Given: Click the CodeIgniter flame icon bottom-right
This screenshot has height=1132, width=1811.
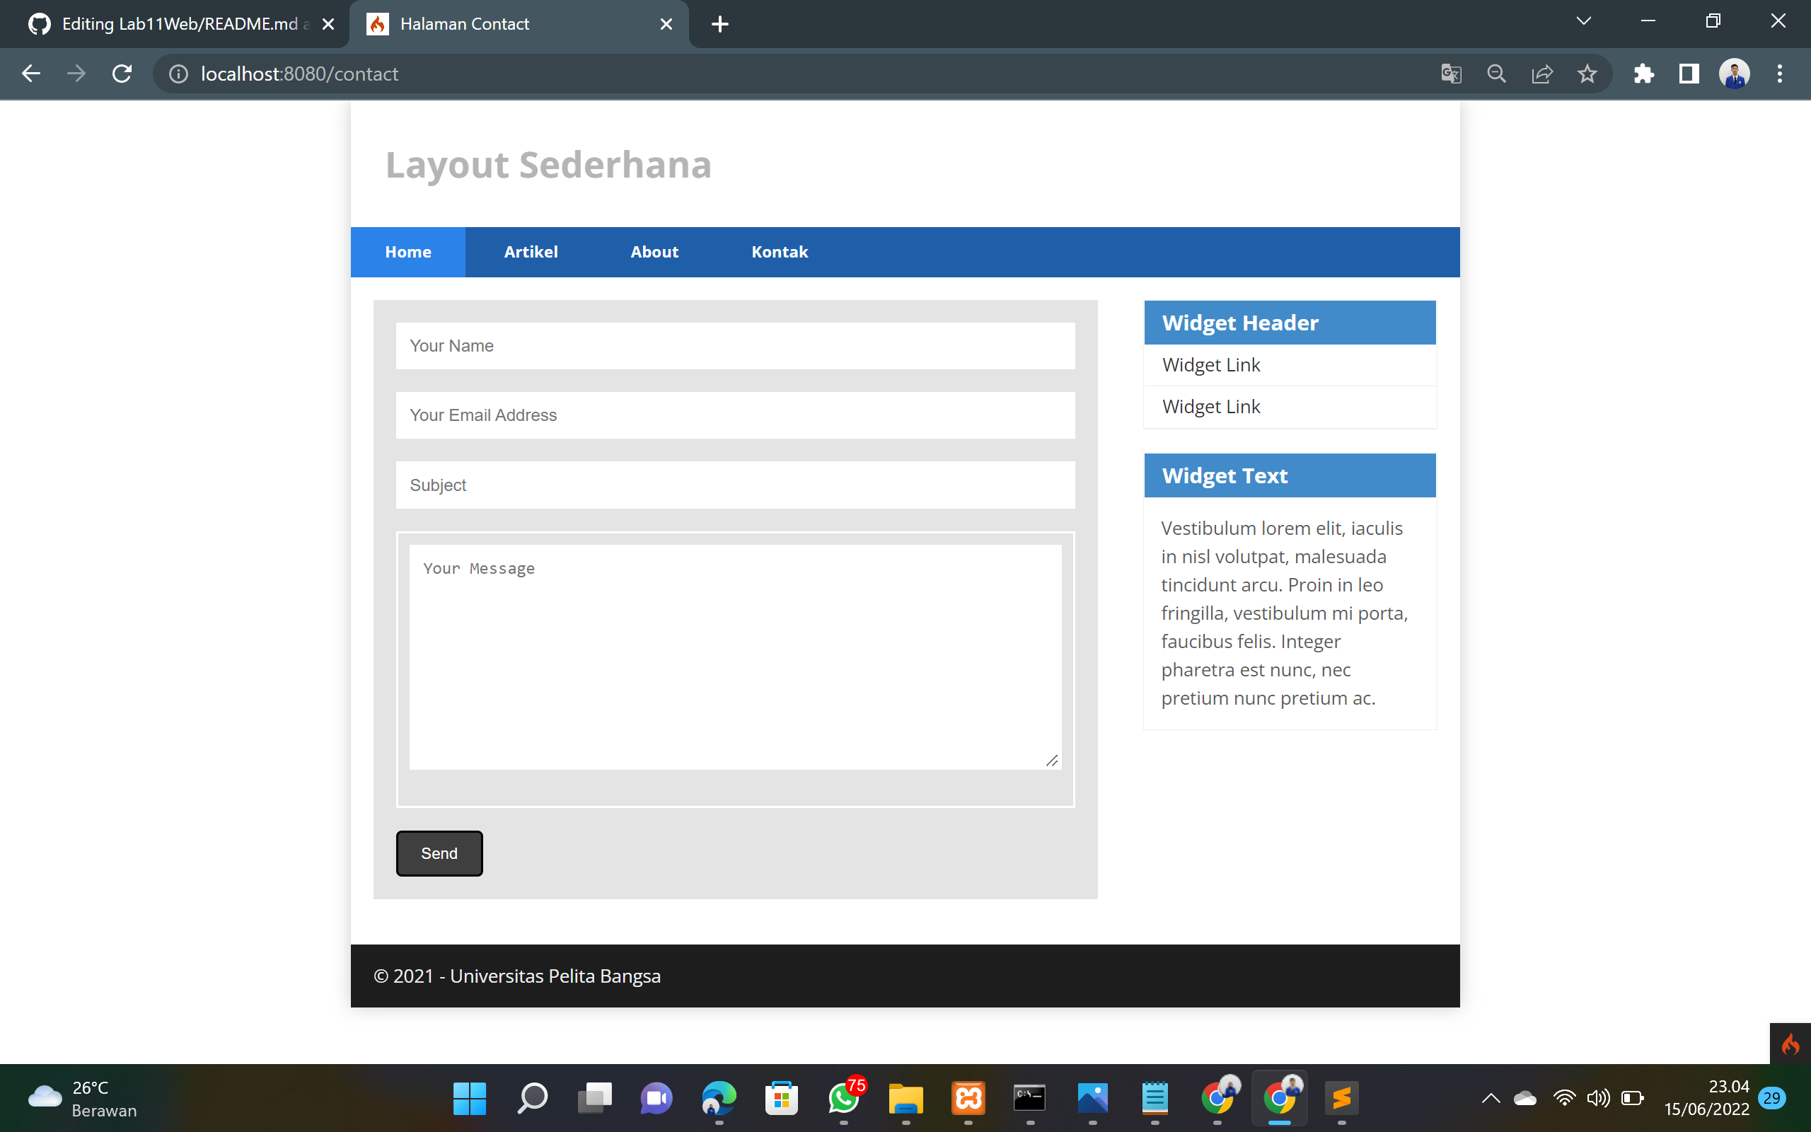Looking at the screenshot, I should [x=1791, y=1043].
